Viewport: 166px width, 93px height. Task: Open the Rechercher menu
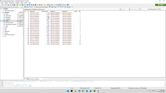pos(12,3)
